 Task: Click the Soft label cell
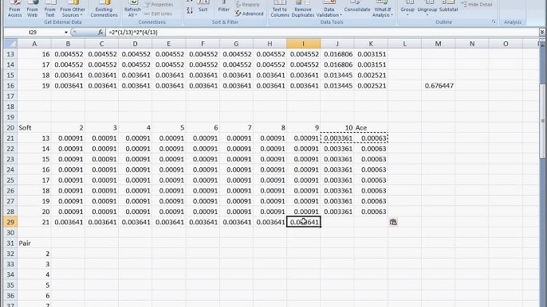pyautogui.click(x=34, y=128)
